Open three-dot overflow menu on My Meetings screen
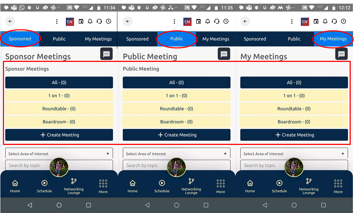Image resolution: width=354 pixels, height=213 pixels. 292,21
